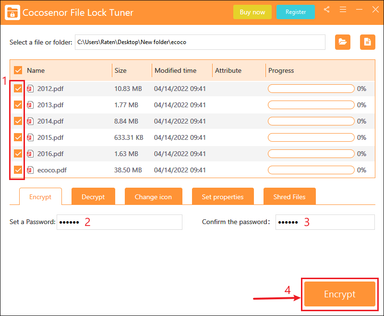Click the 10.83 MB size value
384x316 pixels.
point(128,89)
